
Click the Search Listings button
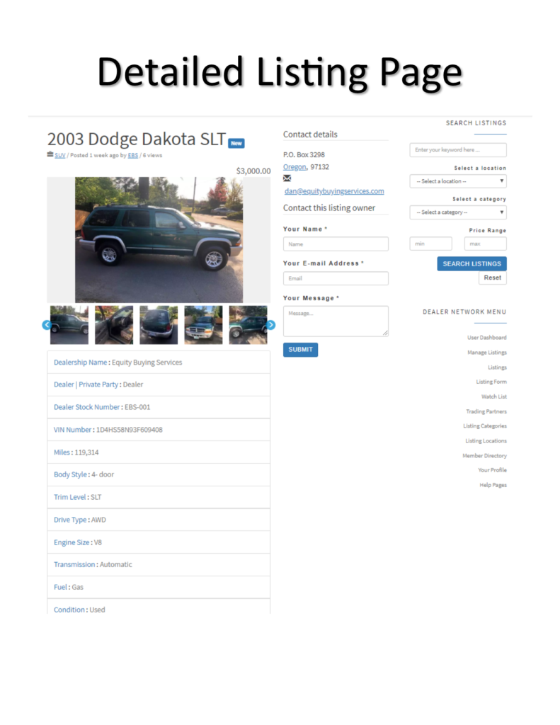pos(472,263)
